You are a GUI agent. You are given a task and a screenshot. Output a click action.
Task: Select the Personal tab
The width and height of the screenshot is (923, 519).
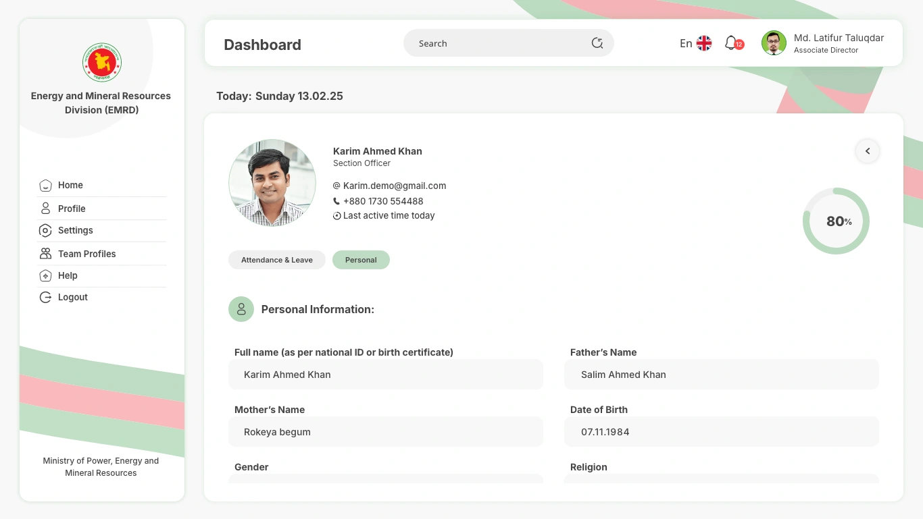(x=361, y=260)
